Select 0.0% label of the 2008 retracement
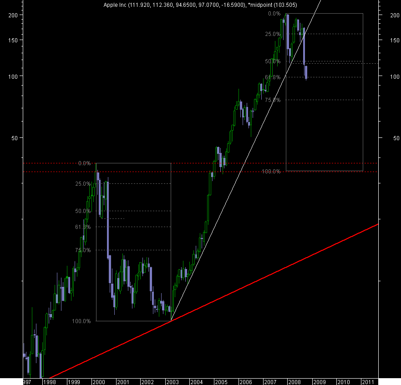This screenshot has height=385, width=401. tap(274, 14)
